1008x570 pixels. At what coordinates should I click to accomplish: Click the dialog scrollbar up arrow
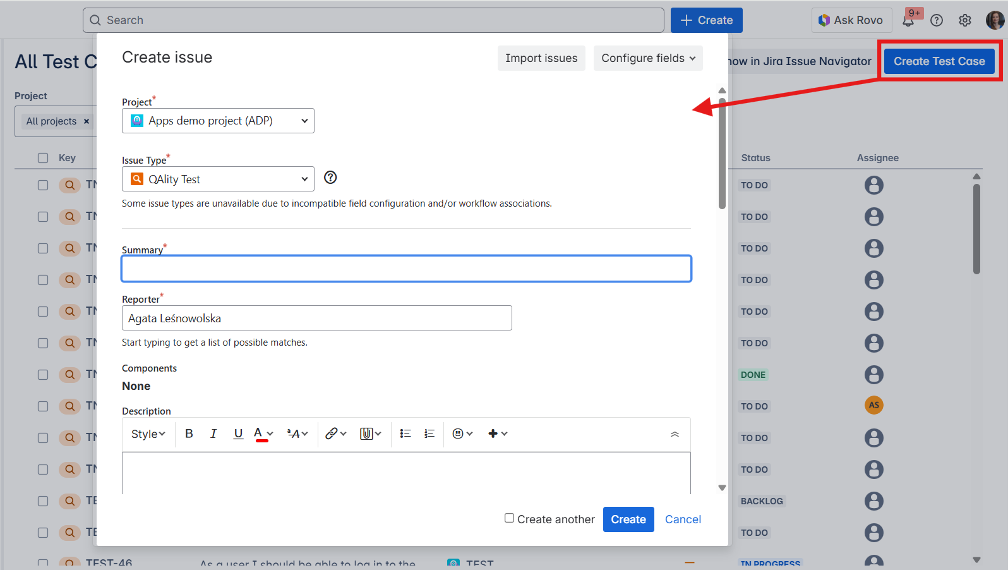(722, 90)
